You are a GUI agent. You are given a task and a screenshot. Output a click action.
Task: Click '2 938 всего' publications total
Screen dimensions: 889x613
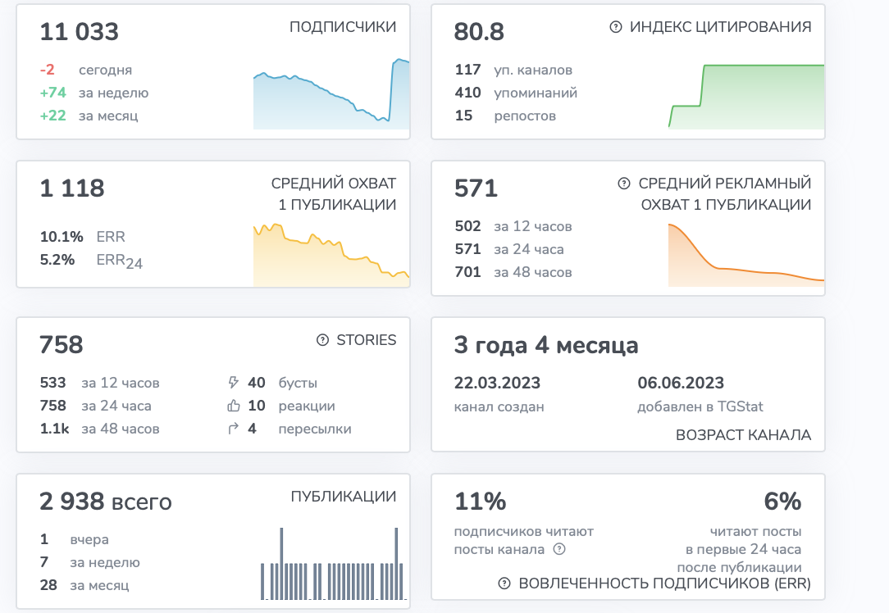pos(106,502)
